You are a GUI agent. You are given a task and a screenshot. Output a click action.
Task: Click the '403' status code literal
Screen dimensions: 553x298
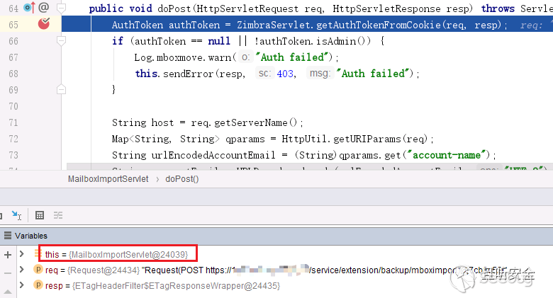[x=285, y=74]
